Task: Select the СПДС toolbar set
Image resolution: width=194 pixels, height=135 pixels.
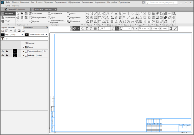Action: pyautogui.click(x=7, y=21)
